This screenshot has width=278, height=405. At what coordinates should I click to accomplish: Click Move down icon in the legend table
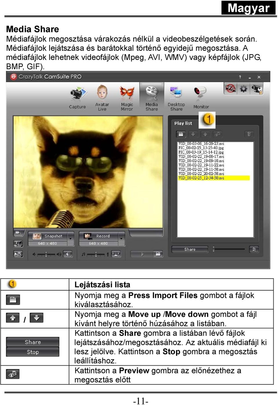click(x=36, y=318)
